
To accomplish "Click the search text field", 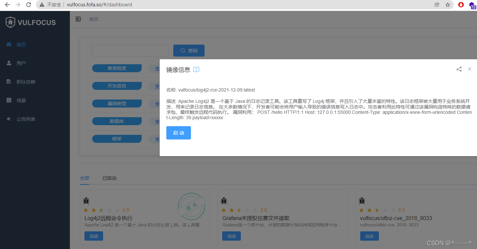I will (x=130, y=51).
